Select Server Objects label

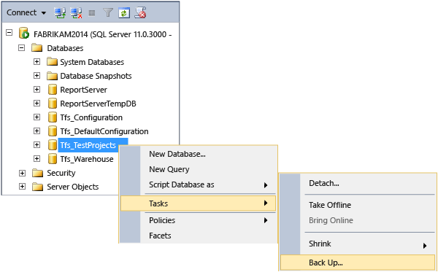[x=72, y=187]
